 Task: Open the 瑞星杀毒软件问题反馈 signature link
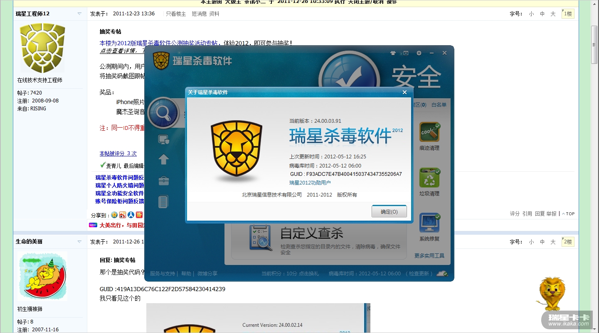coord(120,177)
